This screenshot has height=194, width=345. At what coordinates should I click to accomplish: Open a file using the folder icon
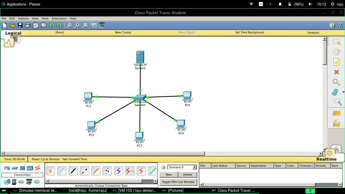click(x=12, y=25)
